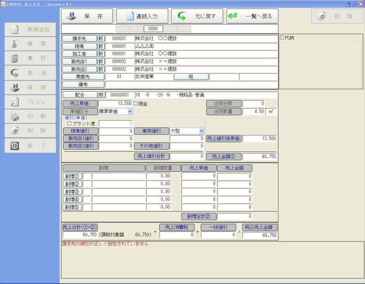Click the sidebar 終了 power icon
The image size is (365, 284).
coord(15,146)
